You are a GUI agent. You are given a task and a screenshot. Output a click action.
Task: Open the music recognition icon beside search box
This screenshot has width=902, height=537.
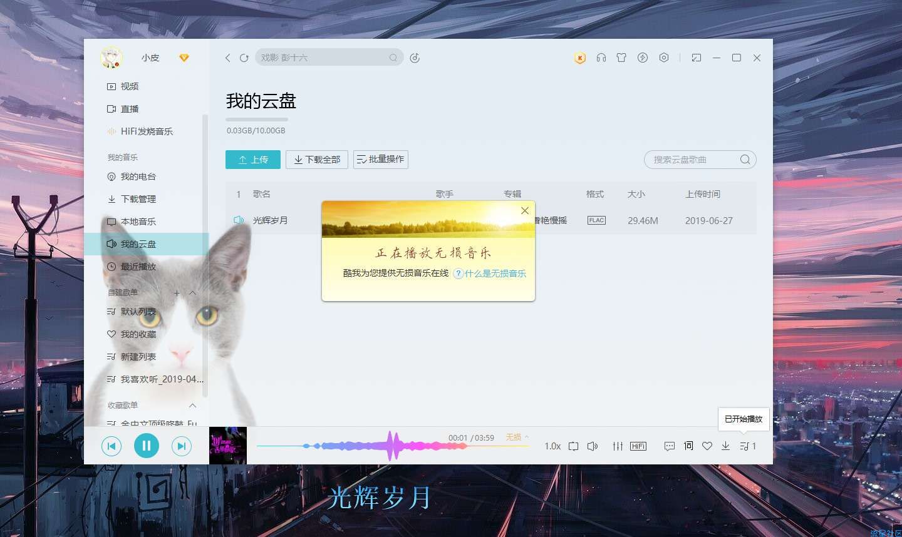415,58
